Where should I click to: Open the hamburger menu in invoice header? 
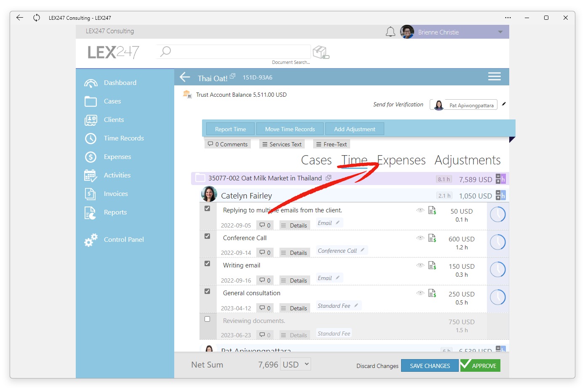495,77
